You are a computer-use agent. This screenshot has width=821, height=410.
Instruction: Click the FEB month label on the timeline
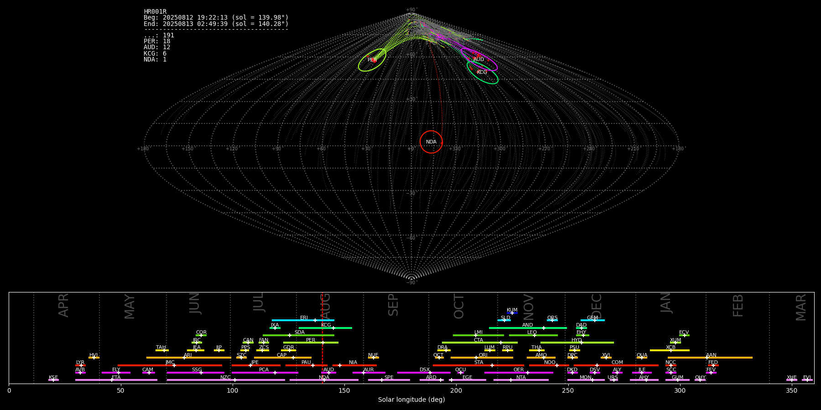pos(738,305)
